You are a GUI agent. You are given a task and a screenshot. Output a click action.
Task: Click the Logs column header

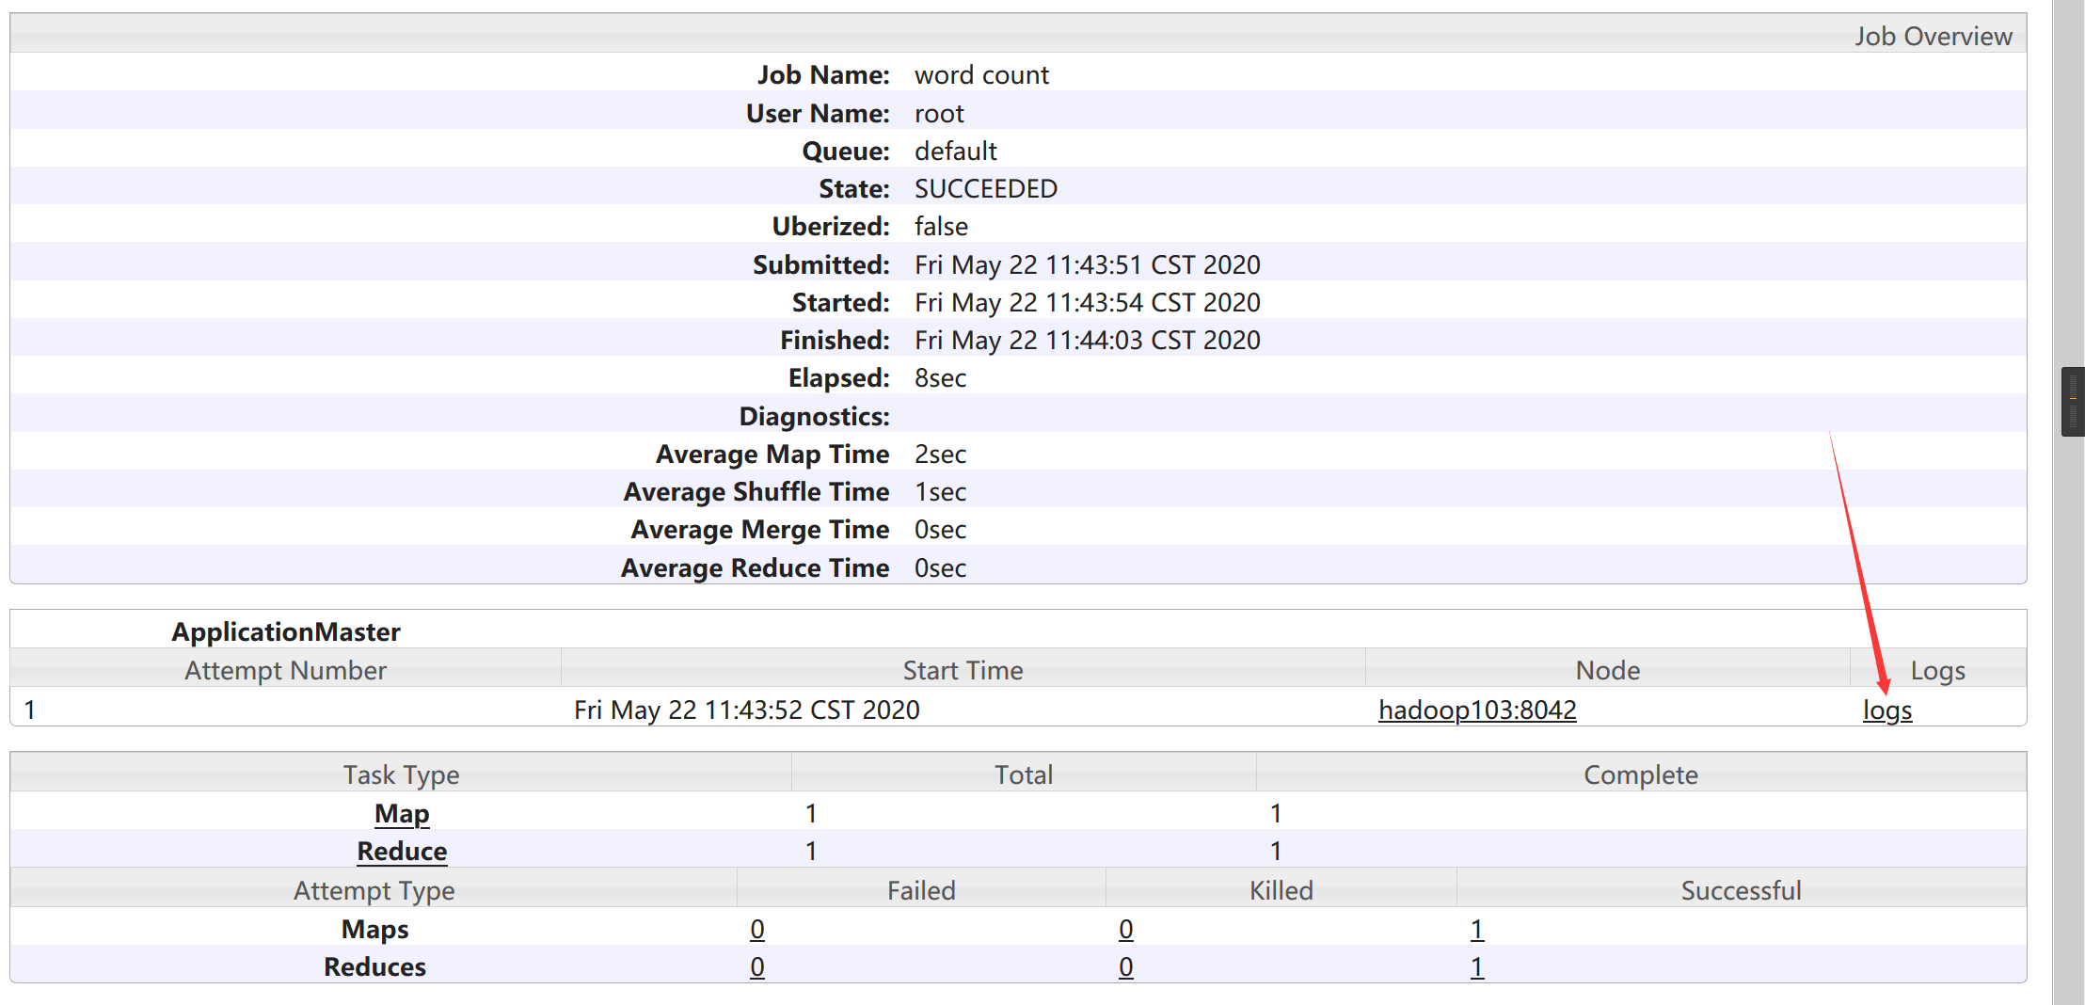coord(1938,670)
